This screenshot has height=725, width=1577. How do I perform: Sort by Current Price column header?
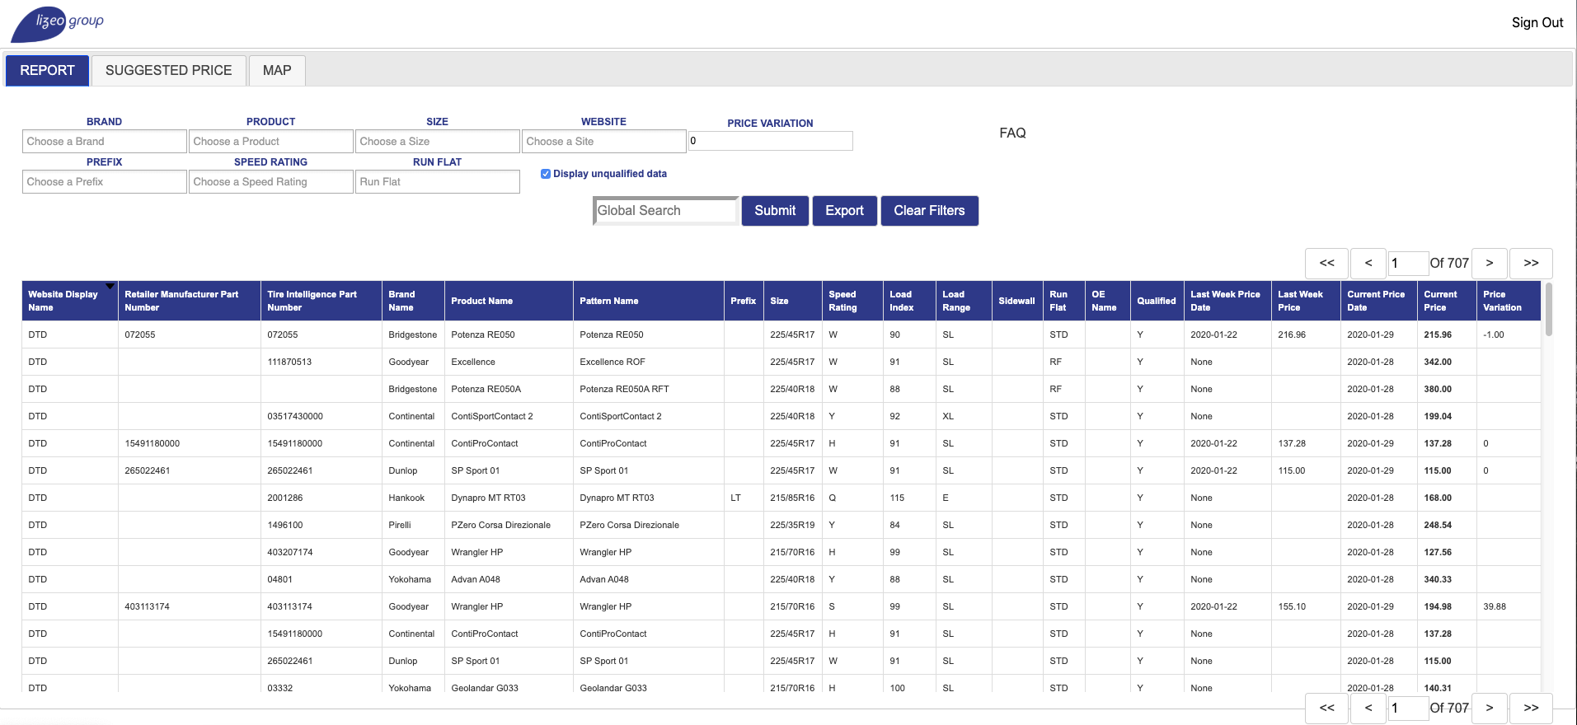pos(1447,301)
